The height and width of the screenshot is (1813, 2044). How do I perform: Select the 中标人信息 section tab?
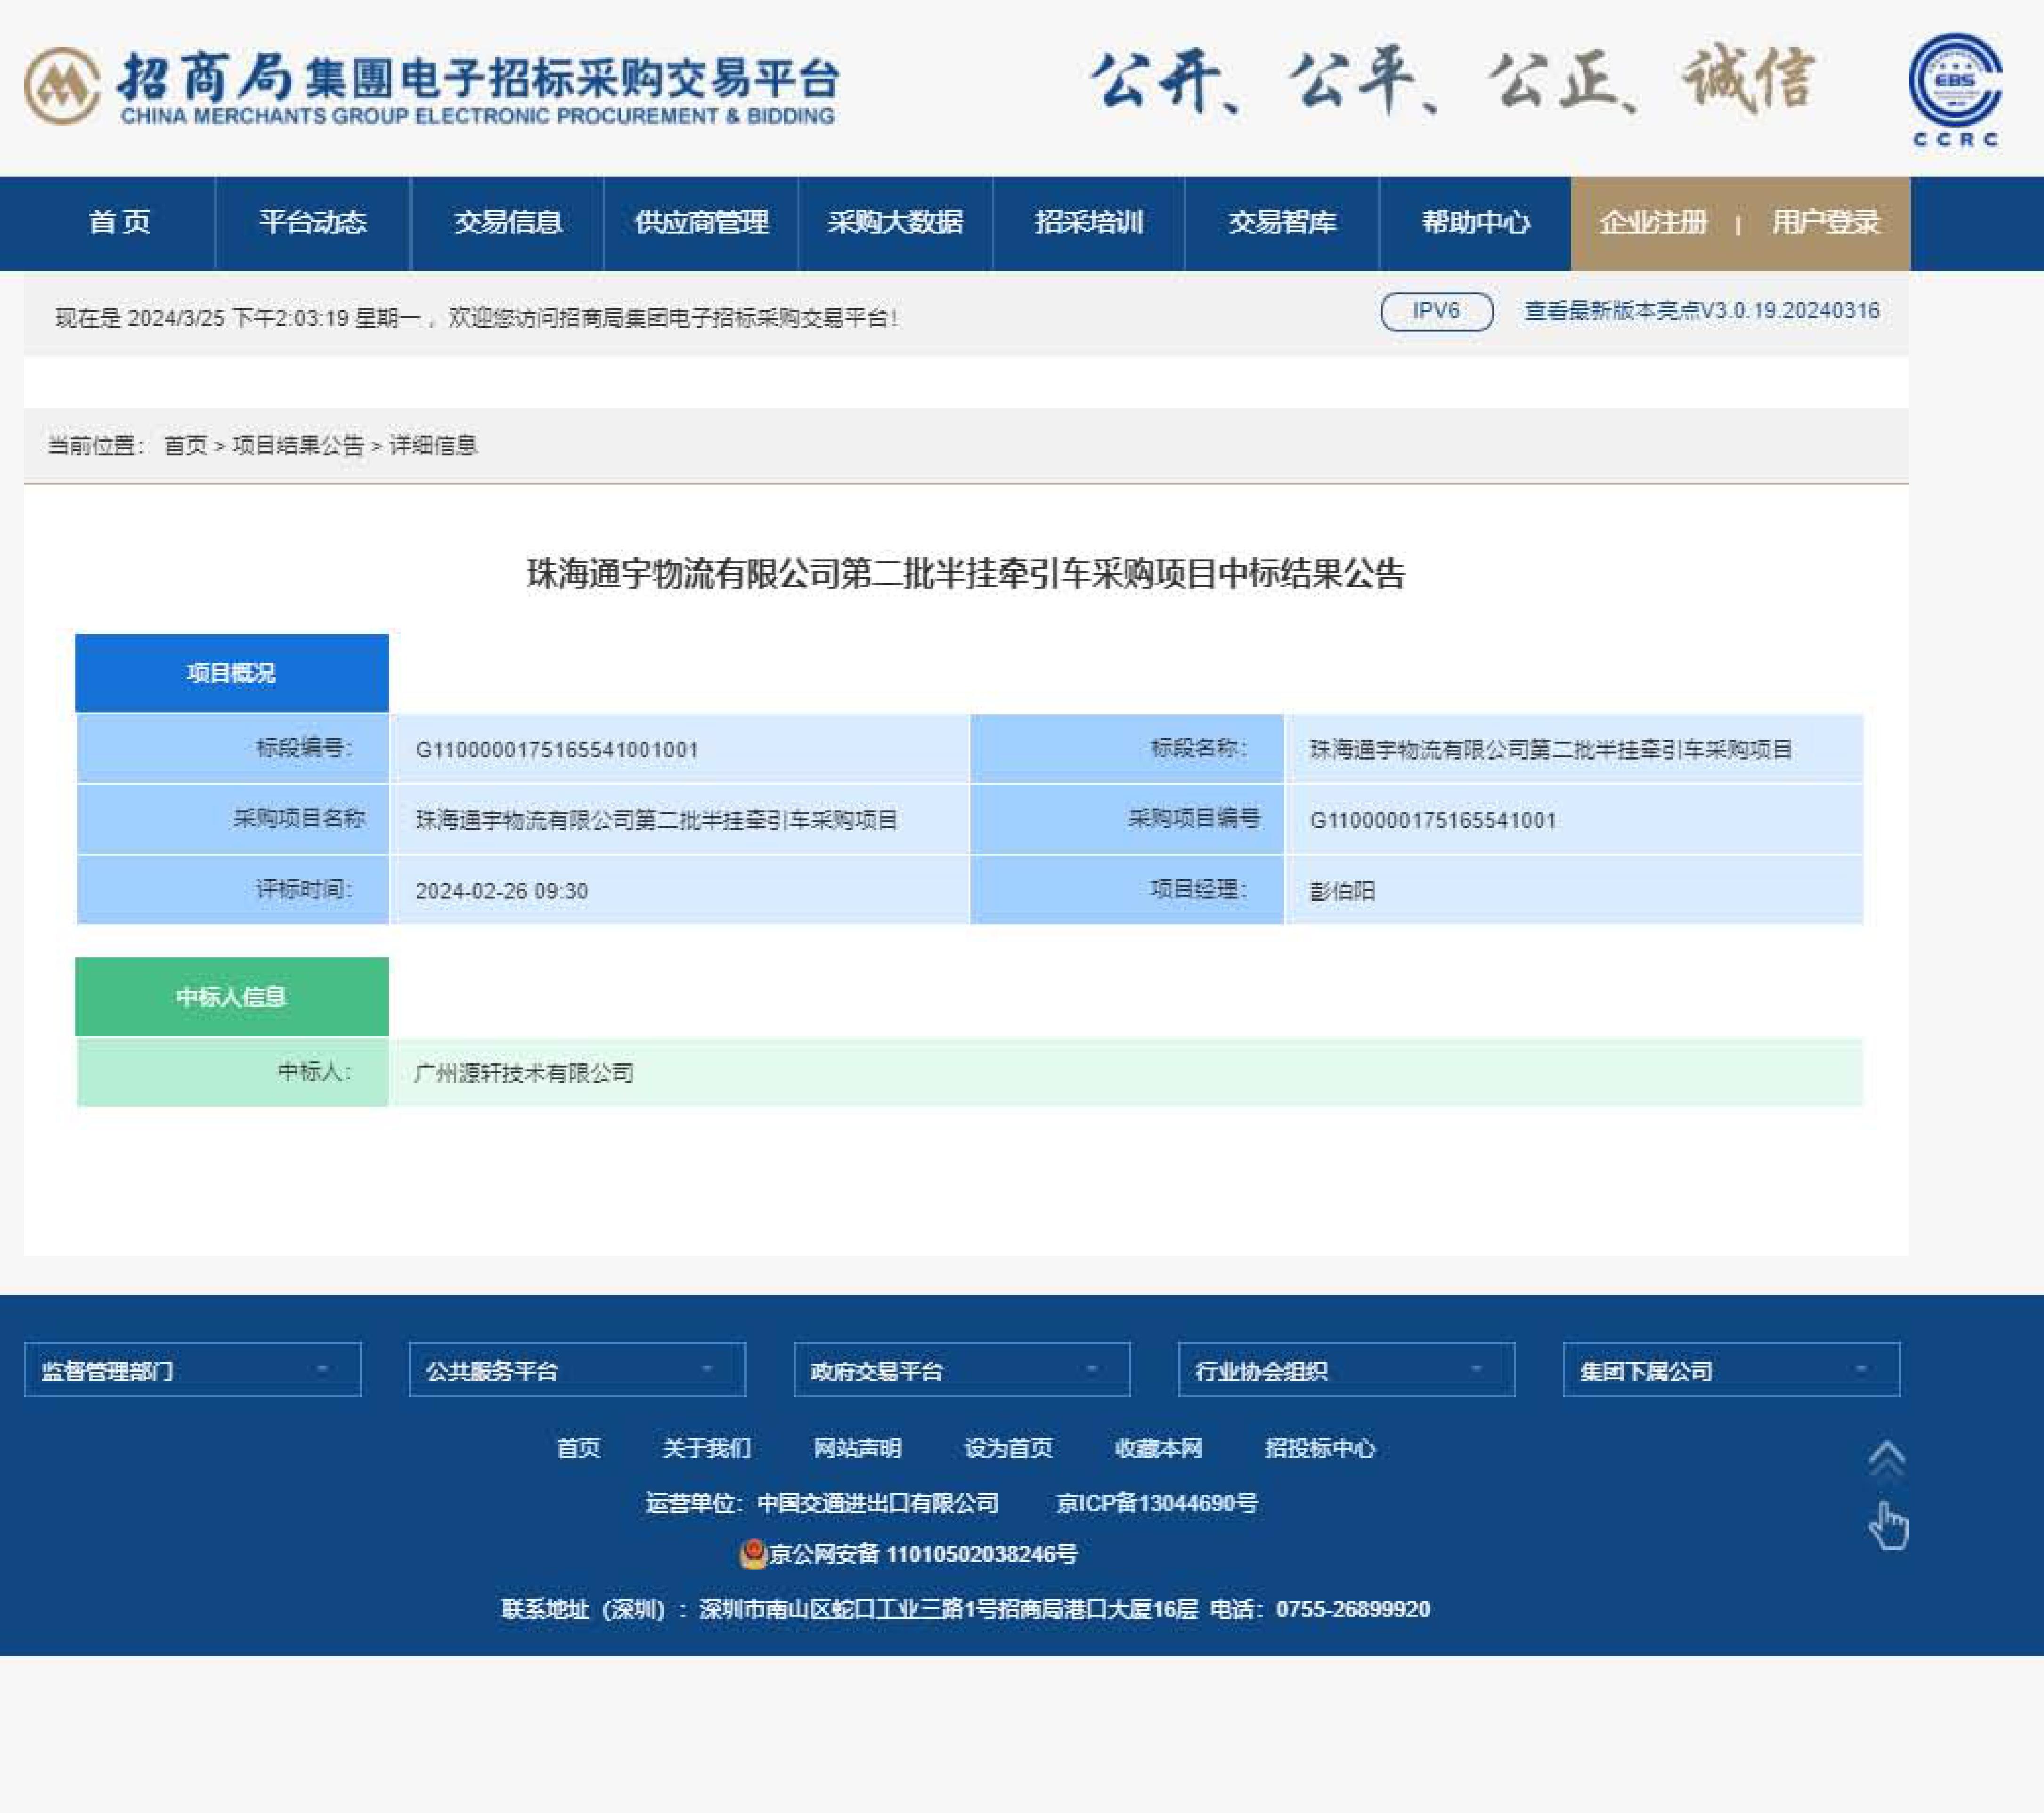click(x=232, y=996)
